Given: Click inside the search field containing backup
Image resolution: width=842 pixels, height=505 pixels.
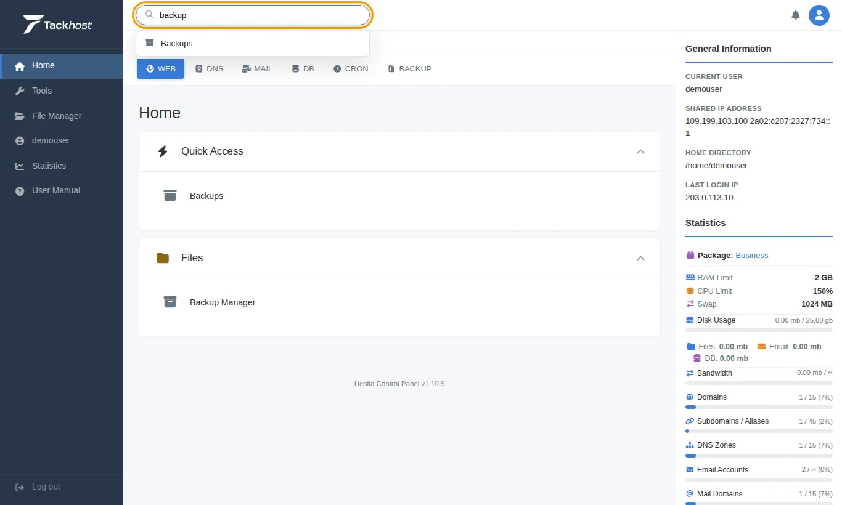Looking at the screenshot, I should [253, 15].
